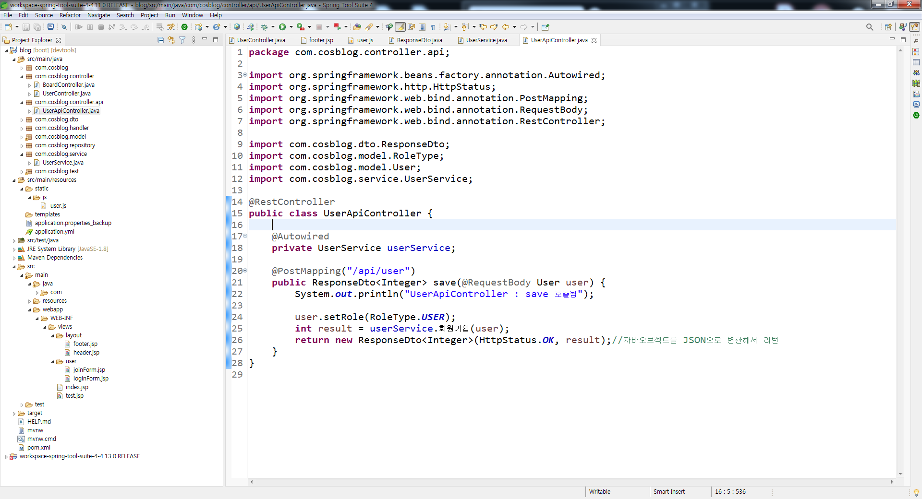Viewport: 922px width, 499px height.
Task: Toggle Block Selection mode
Action: [x=422, y=27]
